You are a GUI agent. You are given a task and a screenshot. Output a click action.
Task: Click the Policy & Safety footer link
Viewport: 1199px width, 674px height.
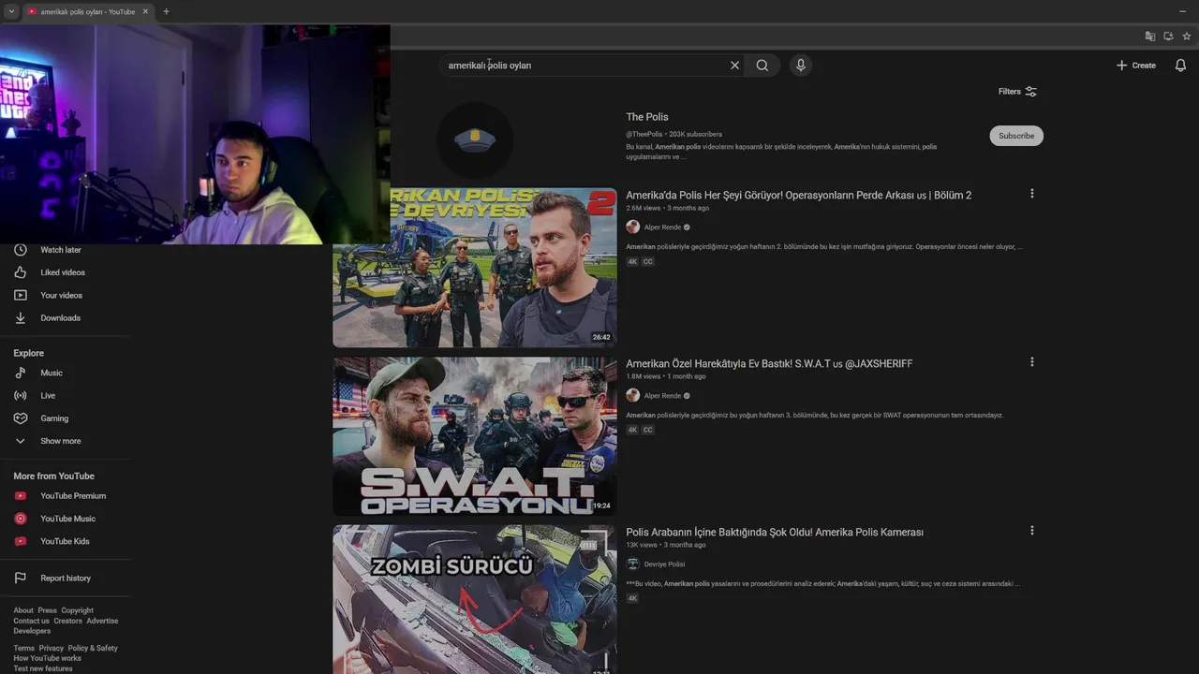[93, 648]
